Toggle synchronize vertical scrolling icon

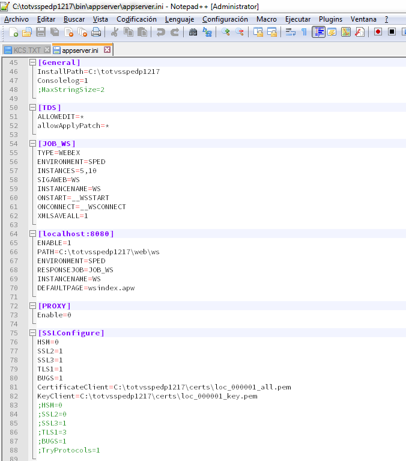(258, 32)
